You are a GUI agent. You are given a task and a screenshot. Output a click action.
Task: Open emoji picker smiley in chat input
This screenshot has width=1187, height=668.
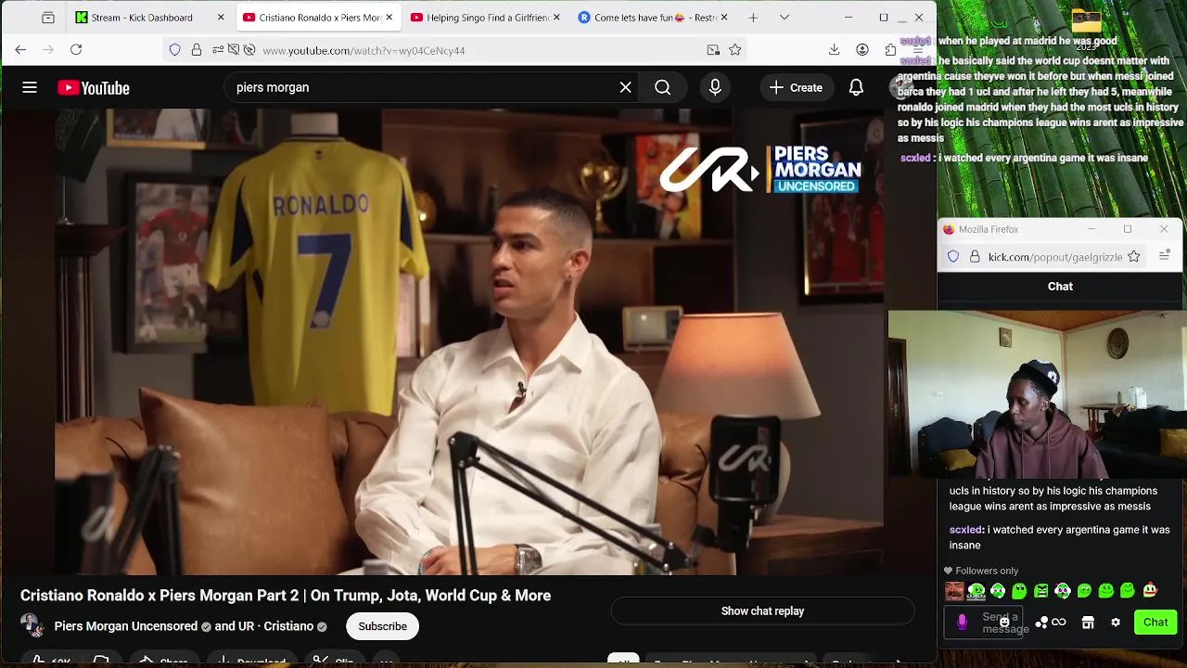pyautogui.click(x=1004, y=623)
